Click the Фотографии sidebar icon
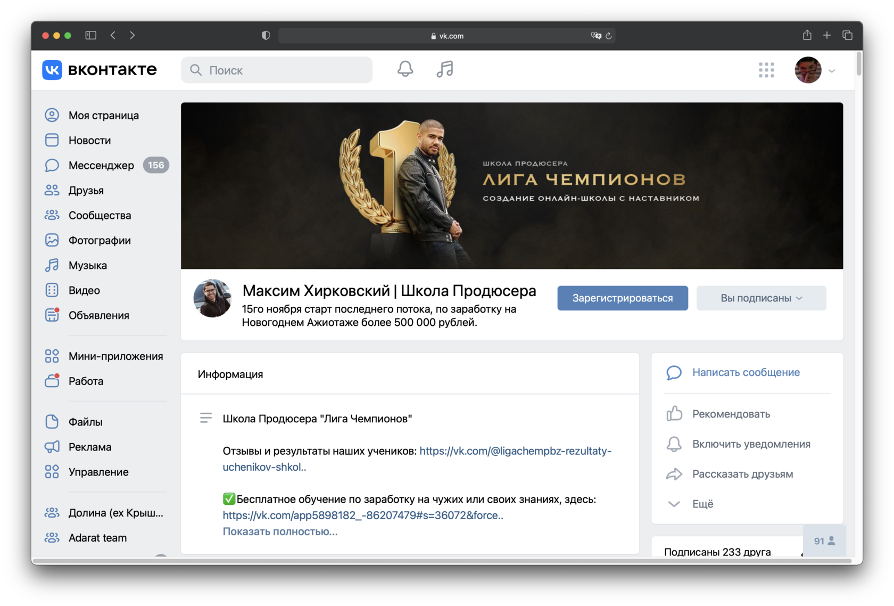The image size is (894, 606). tap(52, 240)
